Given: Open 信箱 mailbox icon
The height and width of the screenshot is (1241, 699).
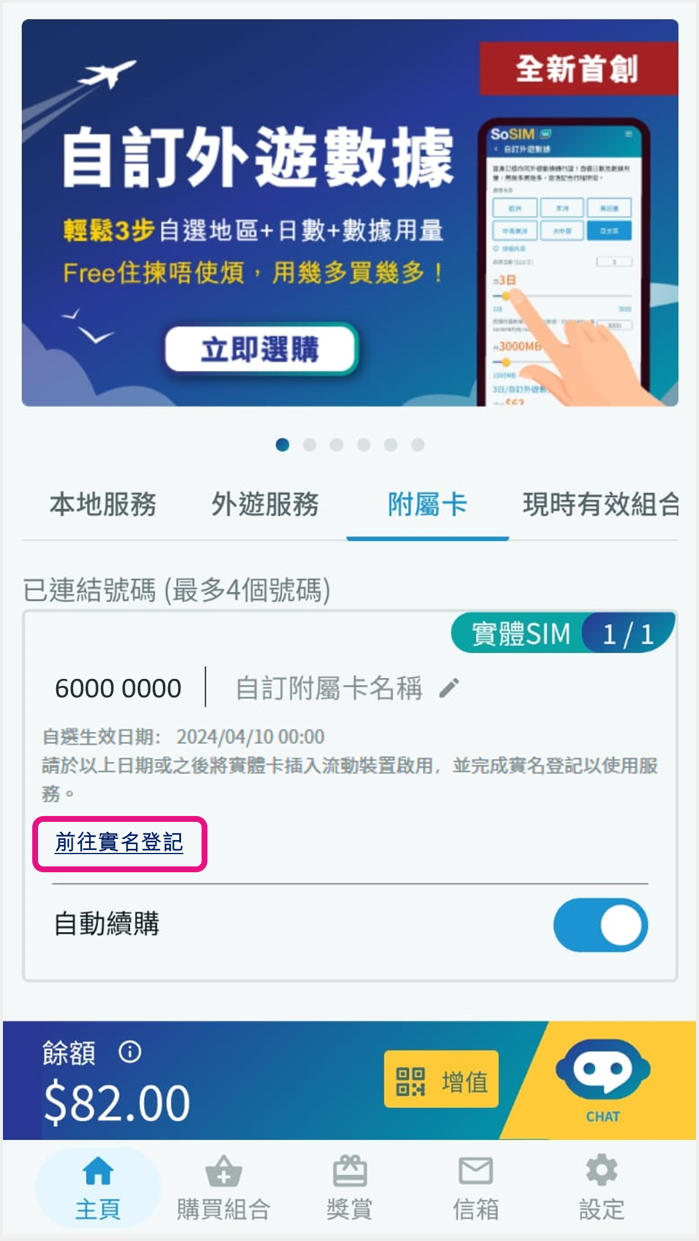Looking at the screenshot, I should click(476, 1171).
